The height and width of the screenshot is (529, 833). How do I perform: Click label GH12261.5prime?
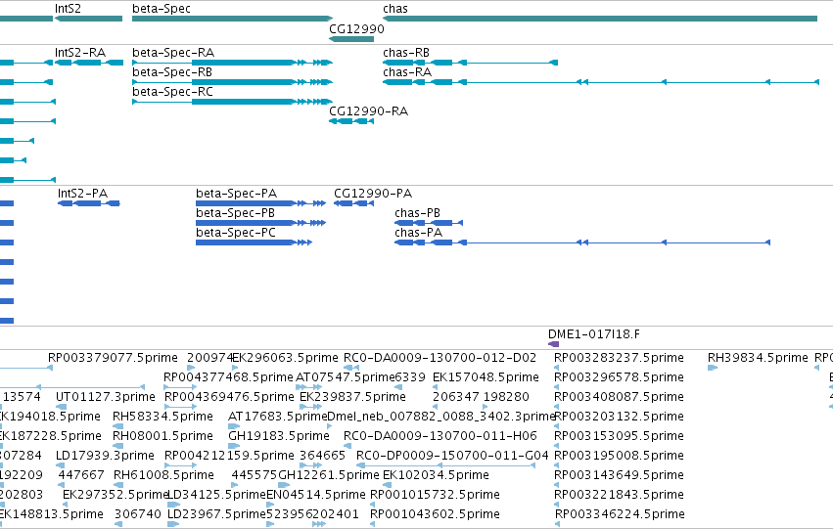(x=329, y=475)
